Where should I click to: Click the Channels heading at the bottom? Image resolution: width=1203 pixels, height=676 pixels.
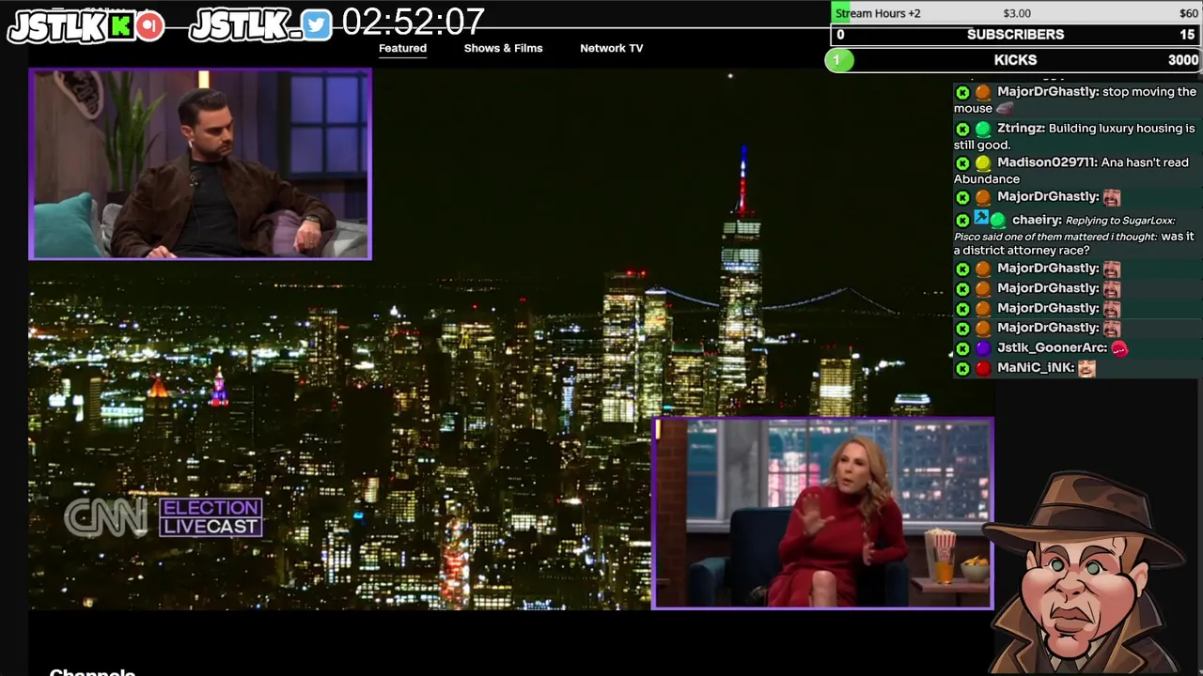click(92, 671)
